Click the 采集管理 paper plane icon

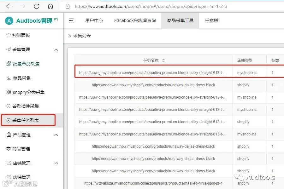(8, 49)
